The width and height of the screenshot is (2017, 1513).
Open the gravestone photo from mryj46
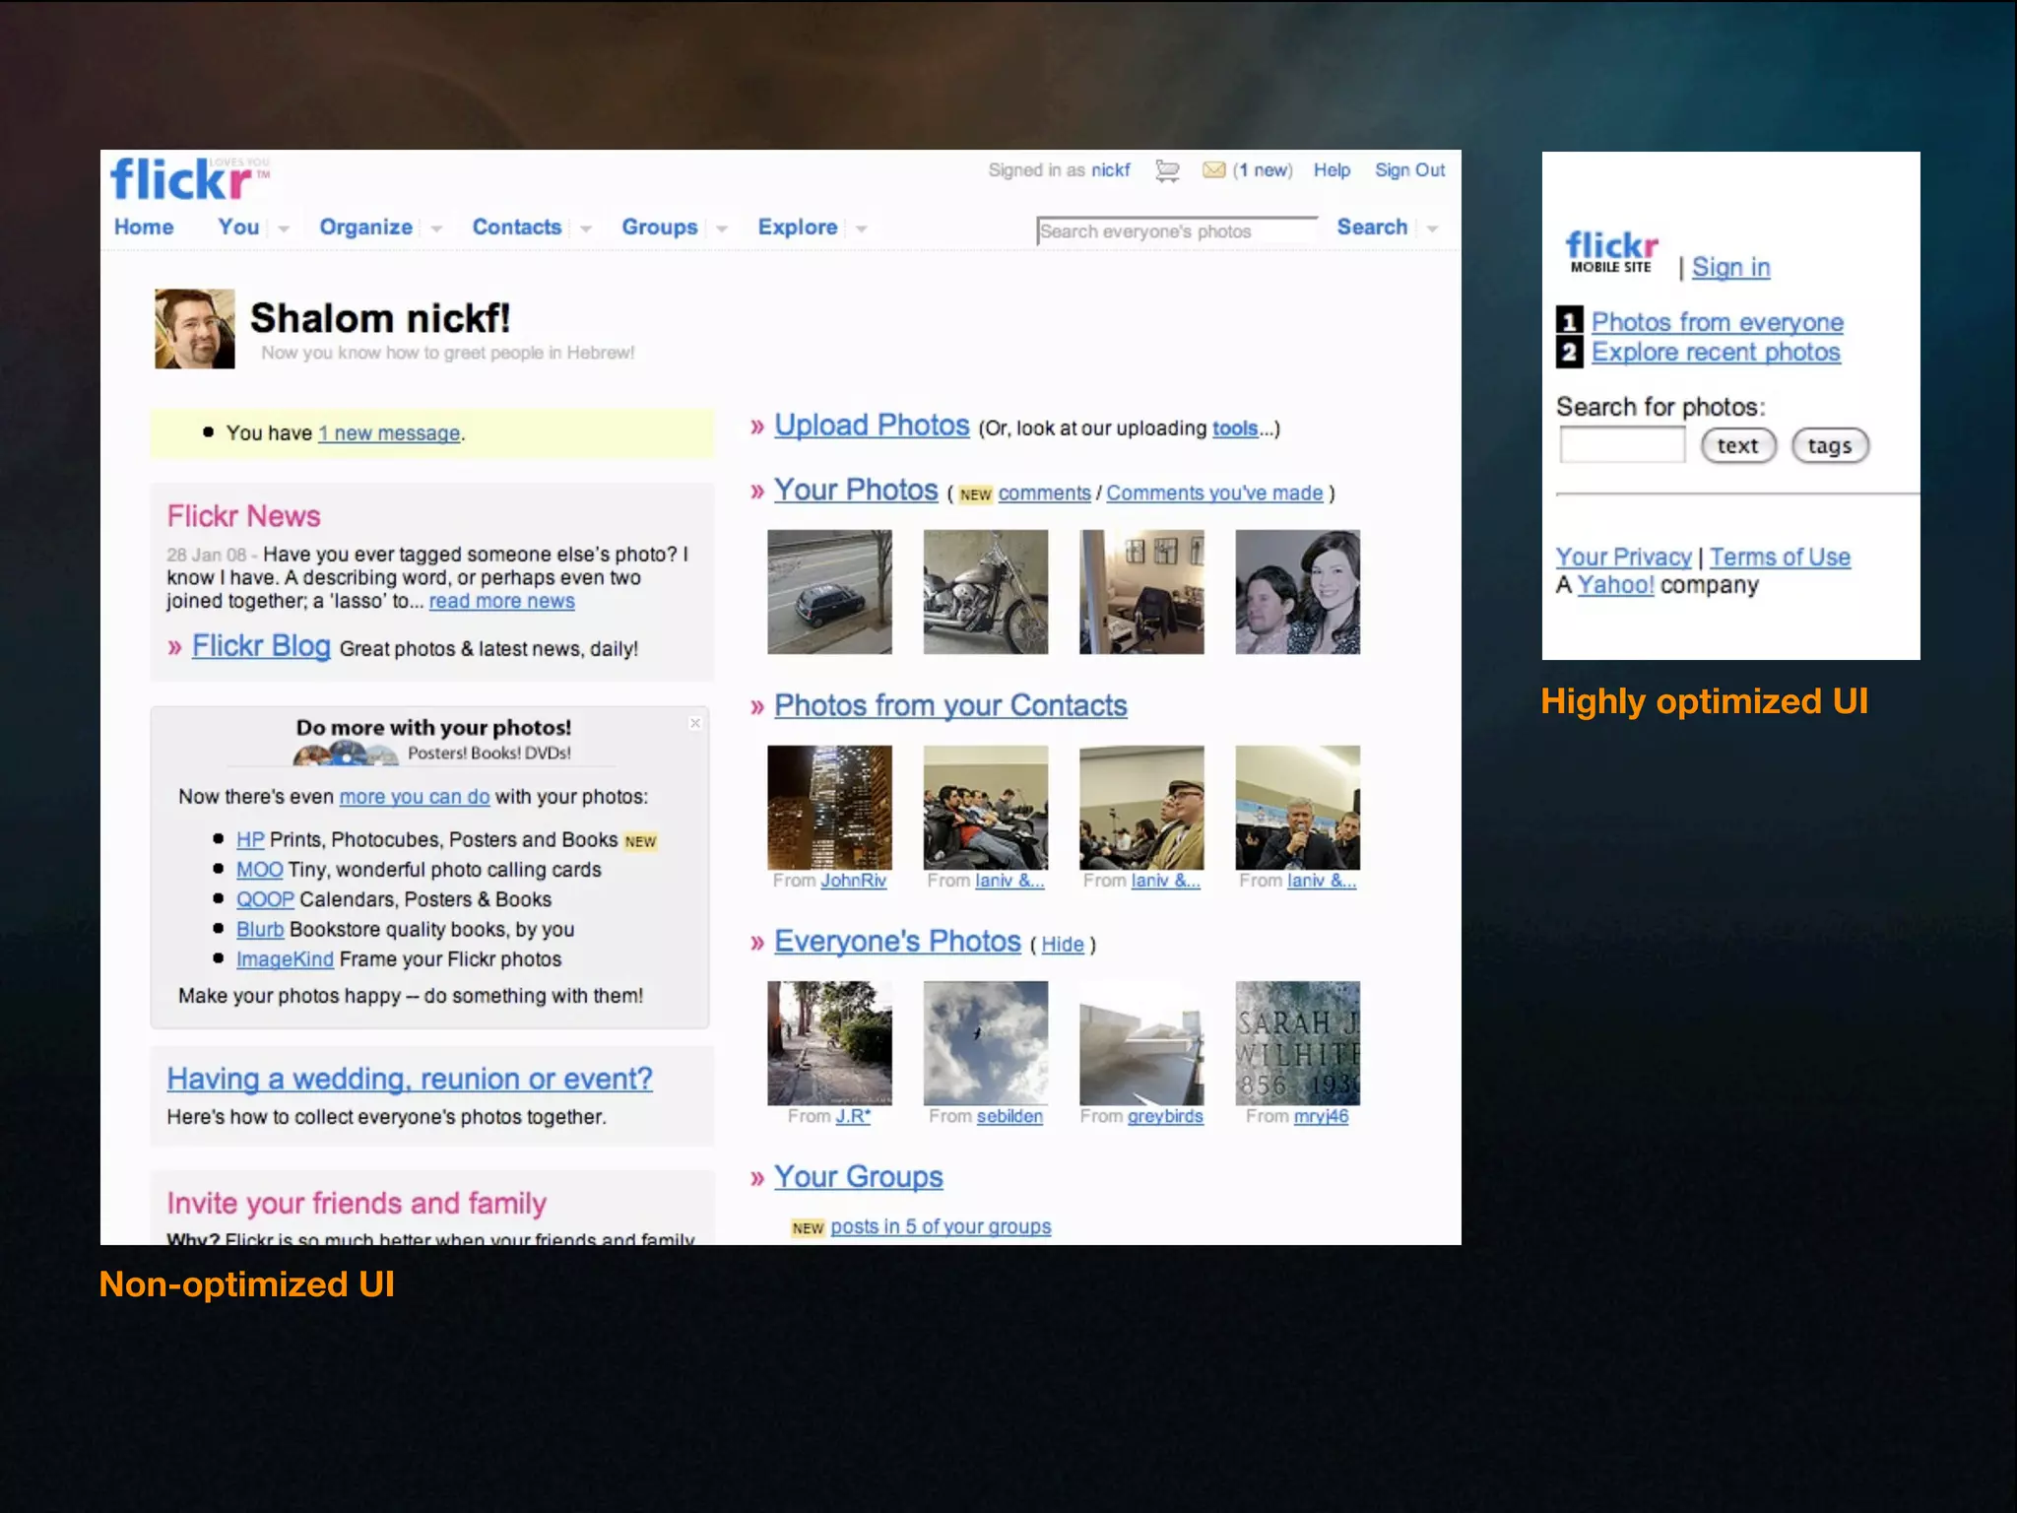point(1298,1043)
